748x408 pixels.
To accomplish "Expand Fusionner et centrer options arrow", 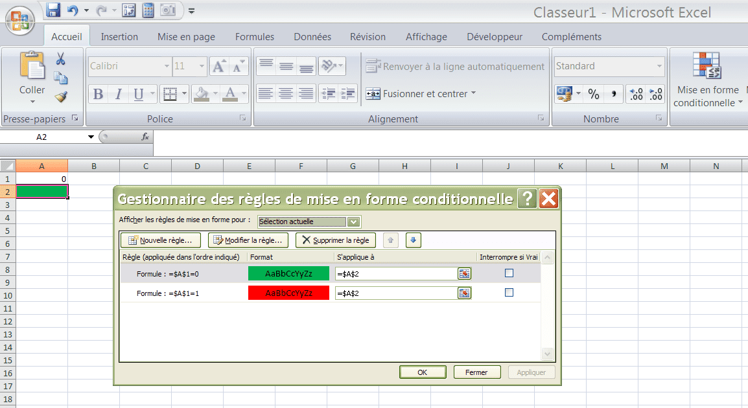I will (x=474, y=93).
